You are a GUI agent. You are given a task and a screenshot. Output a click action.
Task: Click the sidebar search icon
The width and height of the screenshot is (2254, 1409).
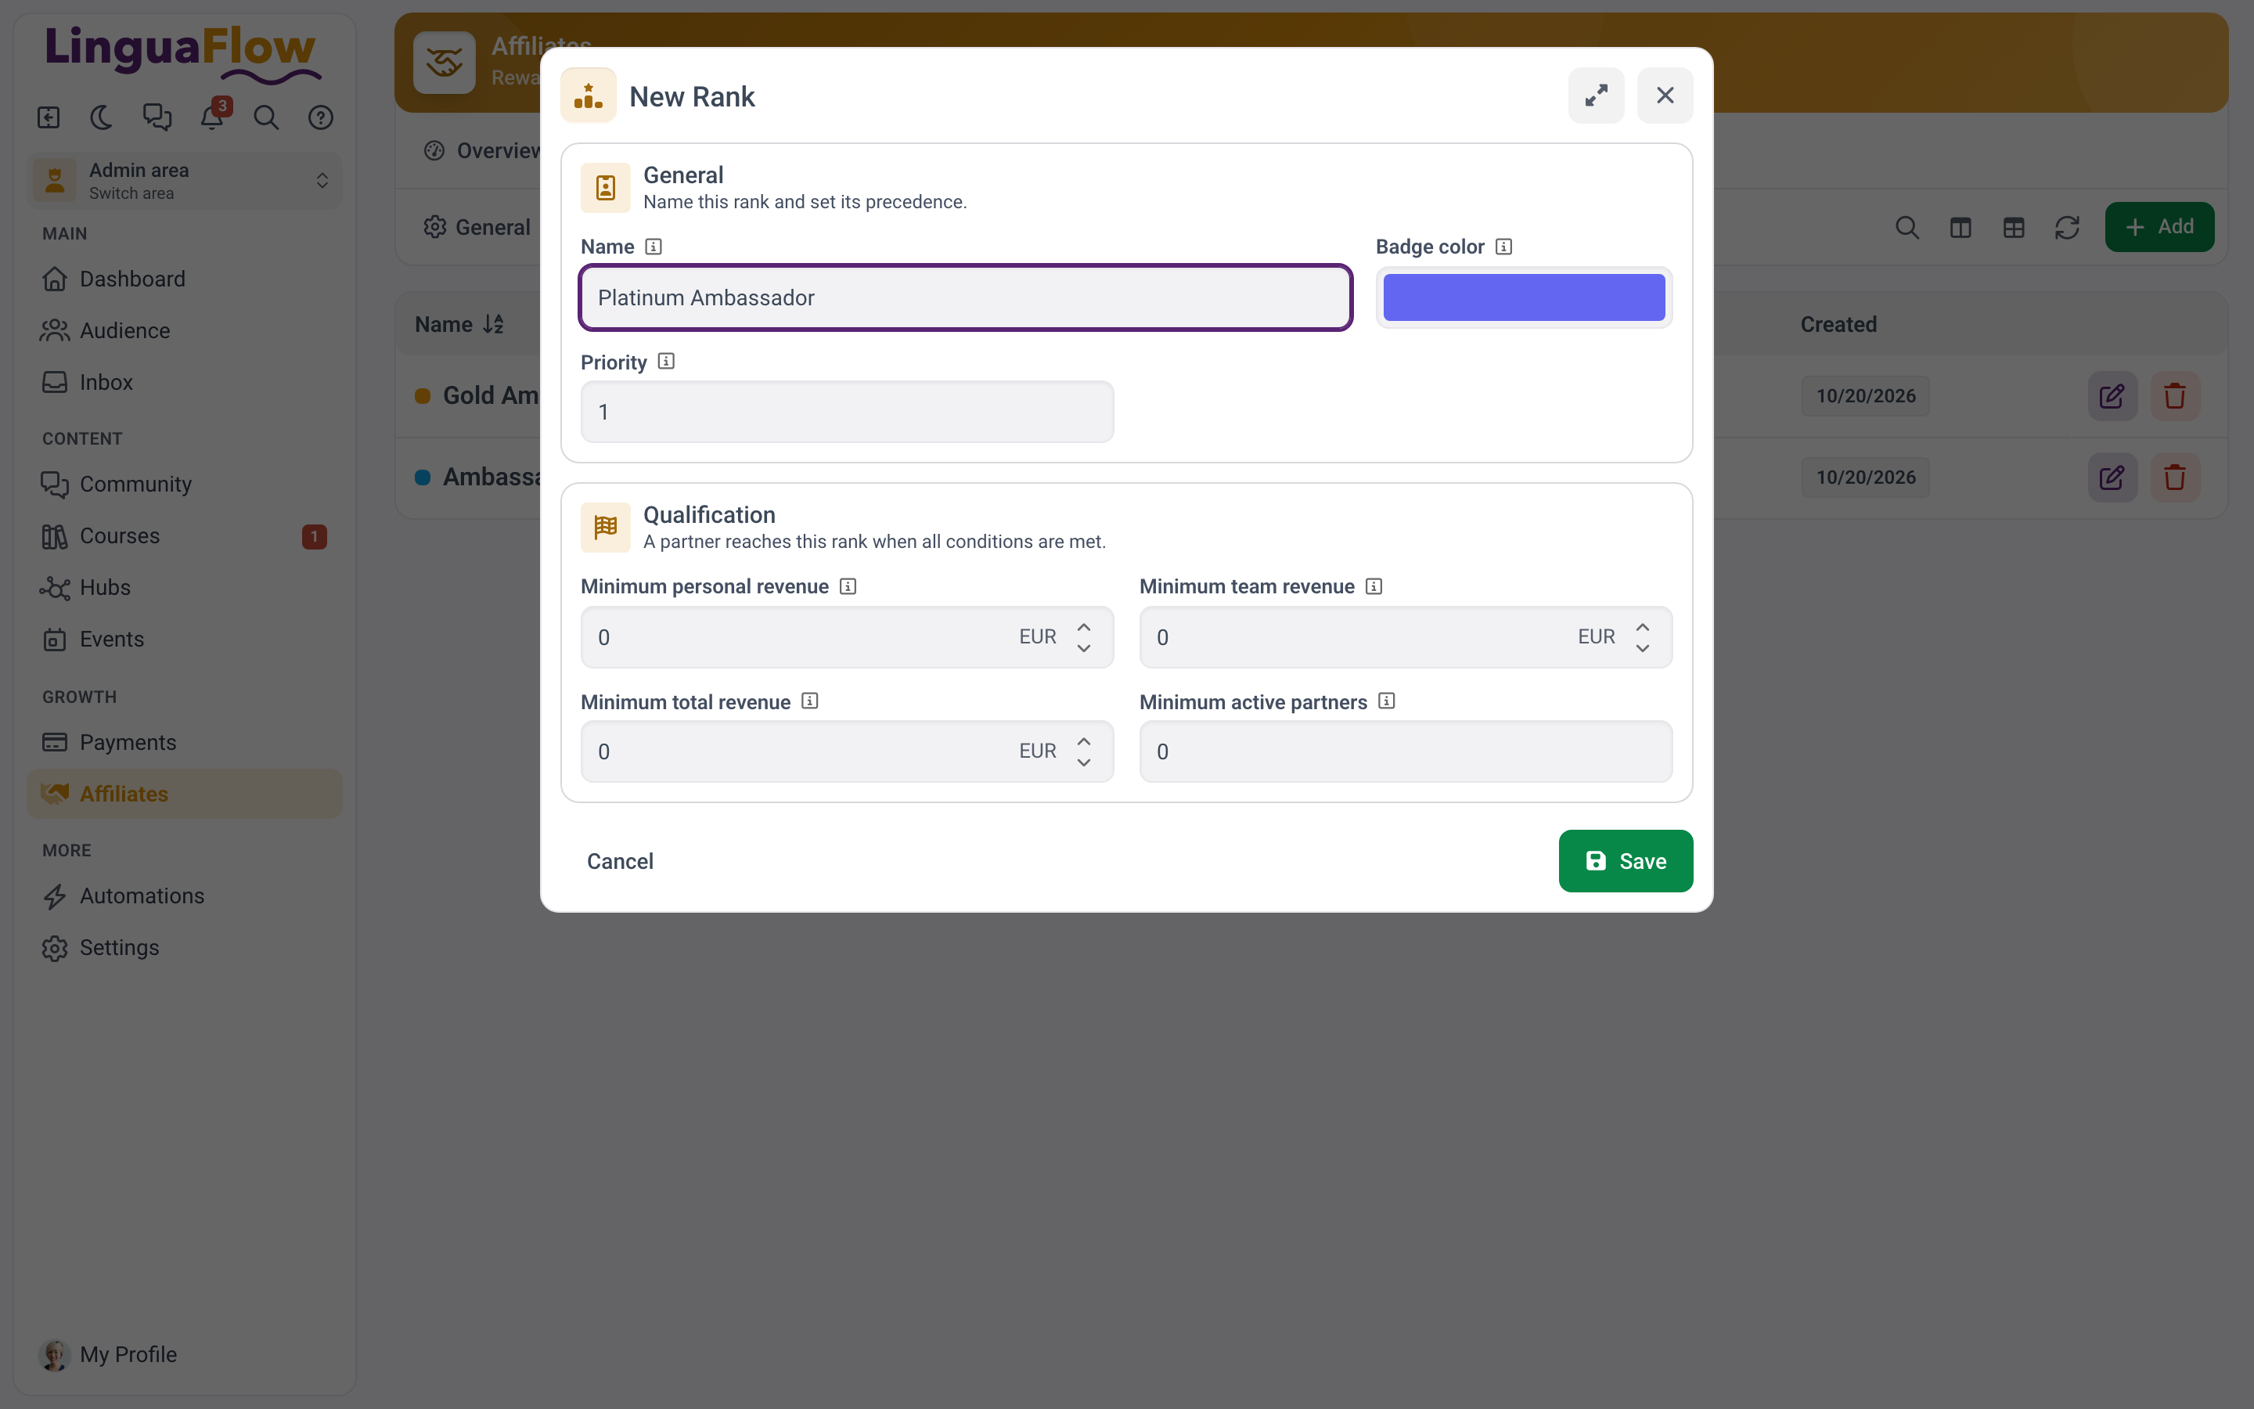coord(266,117)
